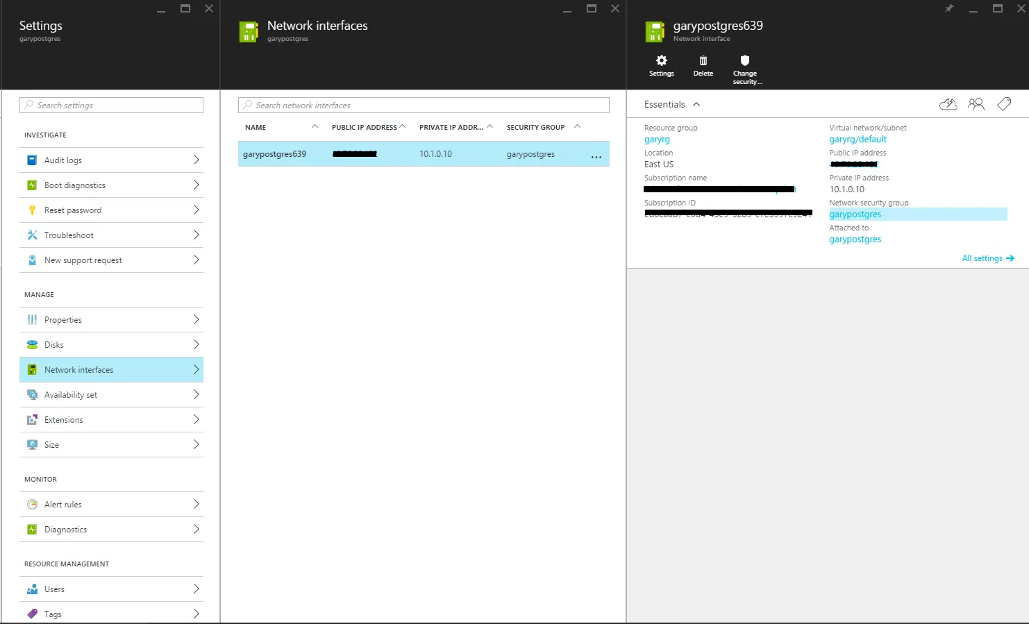1029x624 pixels.
Task: Click the Extensions icon
Action: 32,420
